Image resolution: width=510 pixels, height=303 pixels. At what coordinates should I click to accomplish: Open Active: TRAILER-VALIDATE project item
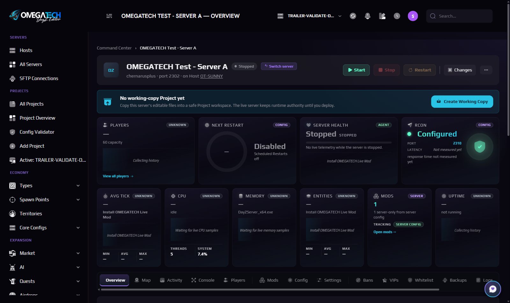click(48, 160)
